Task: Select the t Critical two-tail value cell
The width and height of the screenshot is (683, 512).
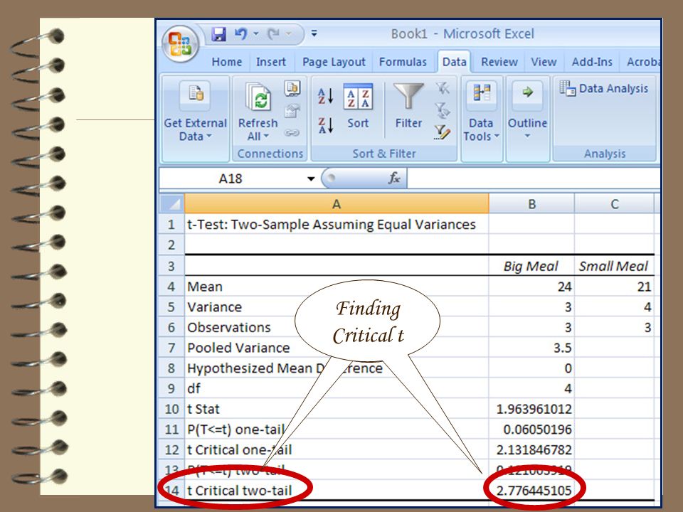Action: point(531,490)
